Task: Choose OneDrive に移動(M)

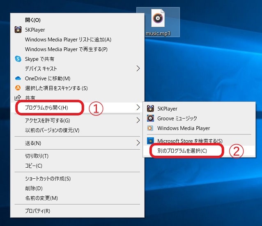Action: 77,78
